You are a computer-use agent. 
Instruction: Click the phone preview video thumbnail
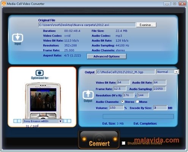coord(43,100)
